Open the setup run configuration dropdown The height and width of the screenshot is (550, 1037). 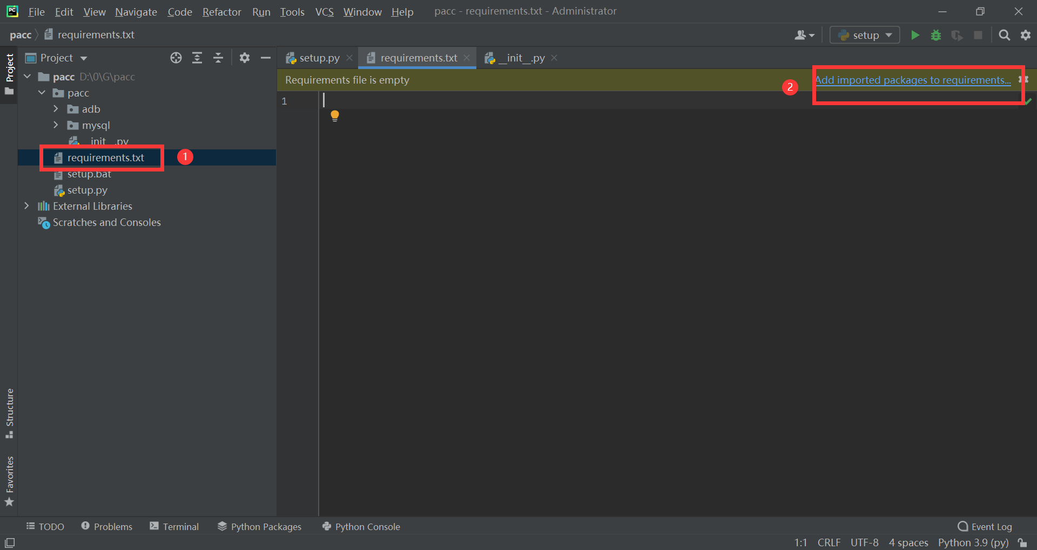(x=865, y=35)
